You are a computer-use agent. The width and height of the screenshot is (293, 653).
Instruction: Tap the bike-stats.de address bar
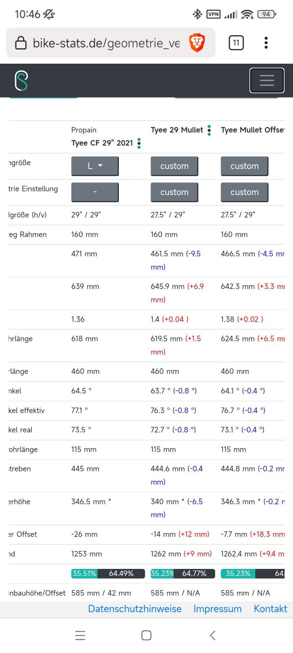[x=106, y=43]
